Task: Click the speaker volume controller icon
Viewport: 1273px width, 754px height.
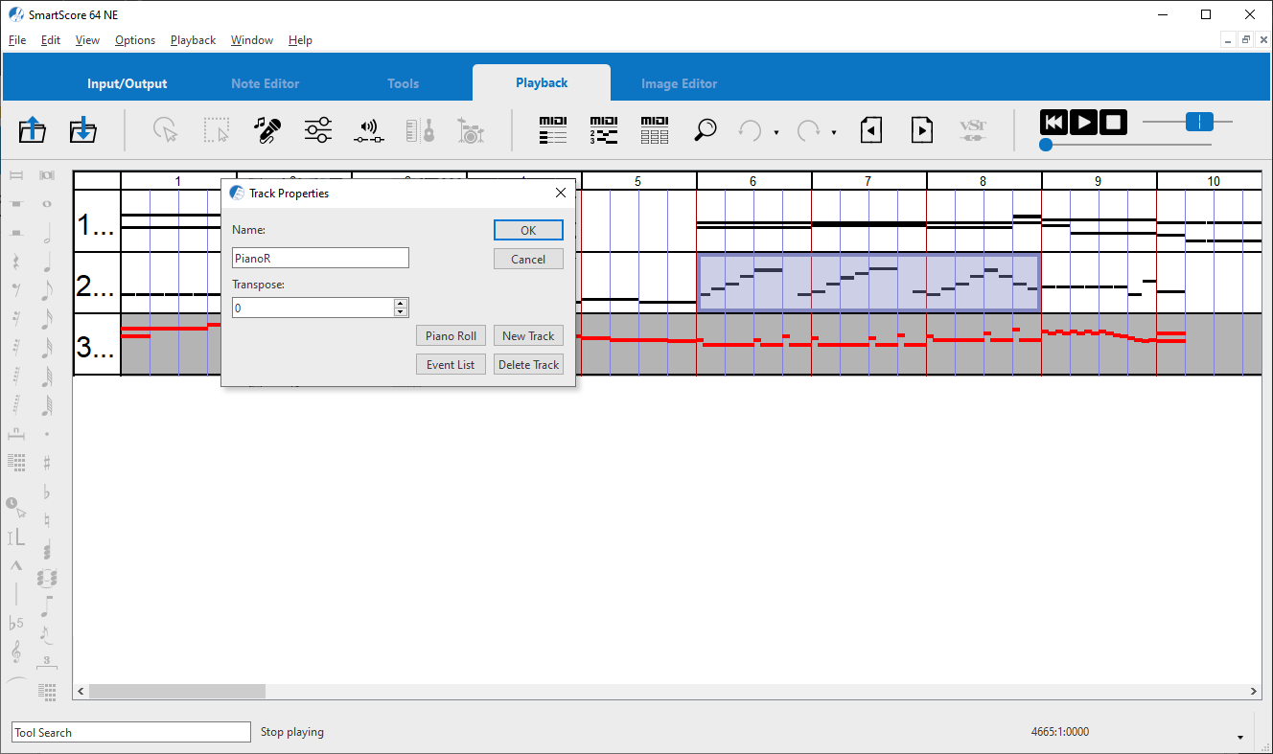Action: point(368,129)
